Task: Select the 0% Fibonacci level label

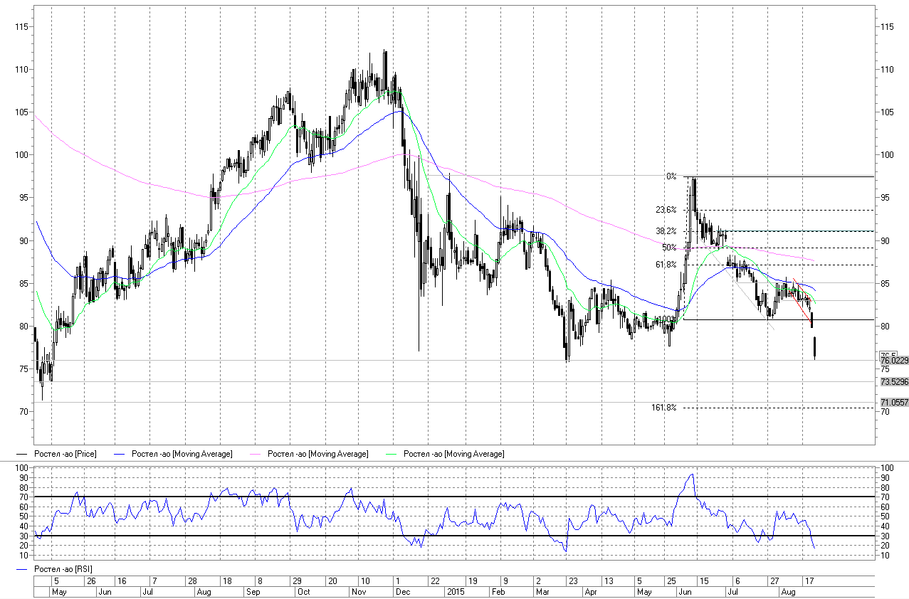Action: [x=671, y=176]
